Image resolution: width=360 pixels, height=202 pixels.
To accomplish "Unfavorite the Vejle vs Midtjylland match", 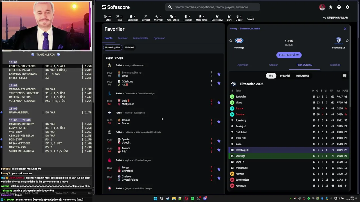I will 219,103.
